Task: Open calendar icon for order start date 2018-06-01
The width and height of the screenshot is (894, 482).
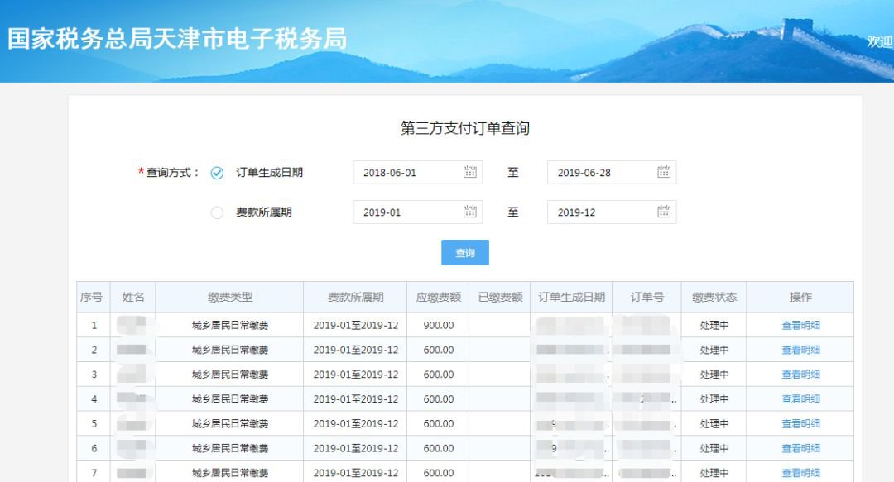Action: pos(469,172)
